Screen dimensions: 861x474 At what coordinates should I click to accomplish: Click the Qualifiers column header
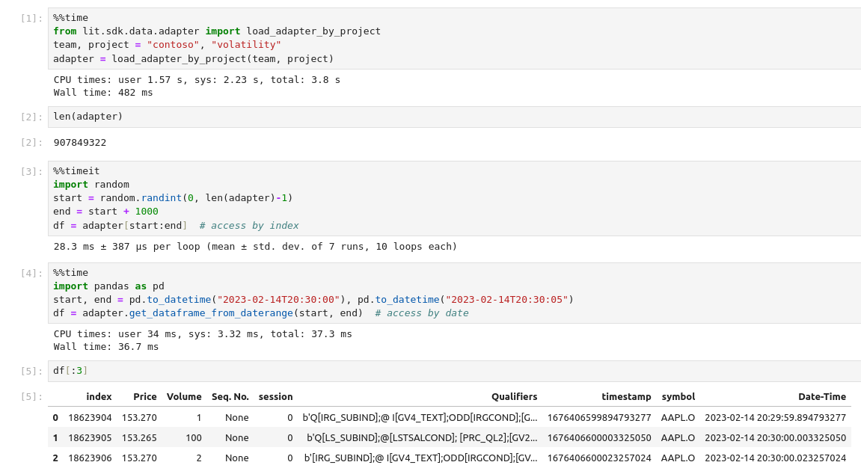pyautogui.click(x=514, y=397)
